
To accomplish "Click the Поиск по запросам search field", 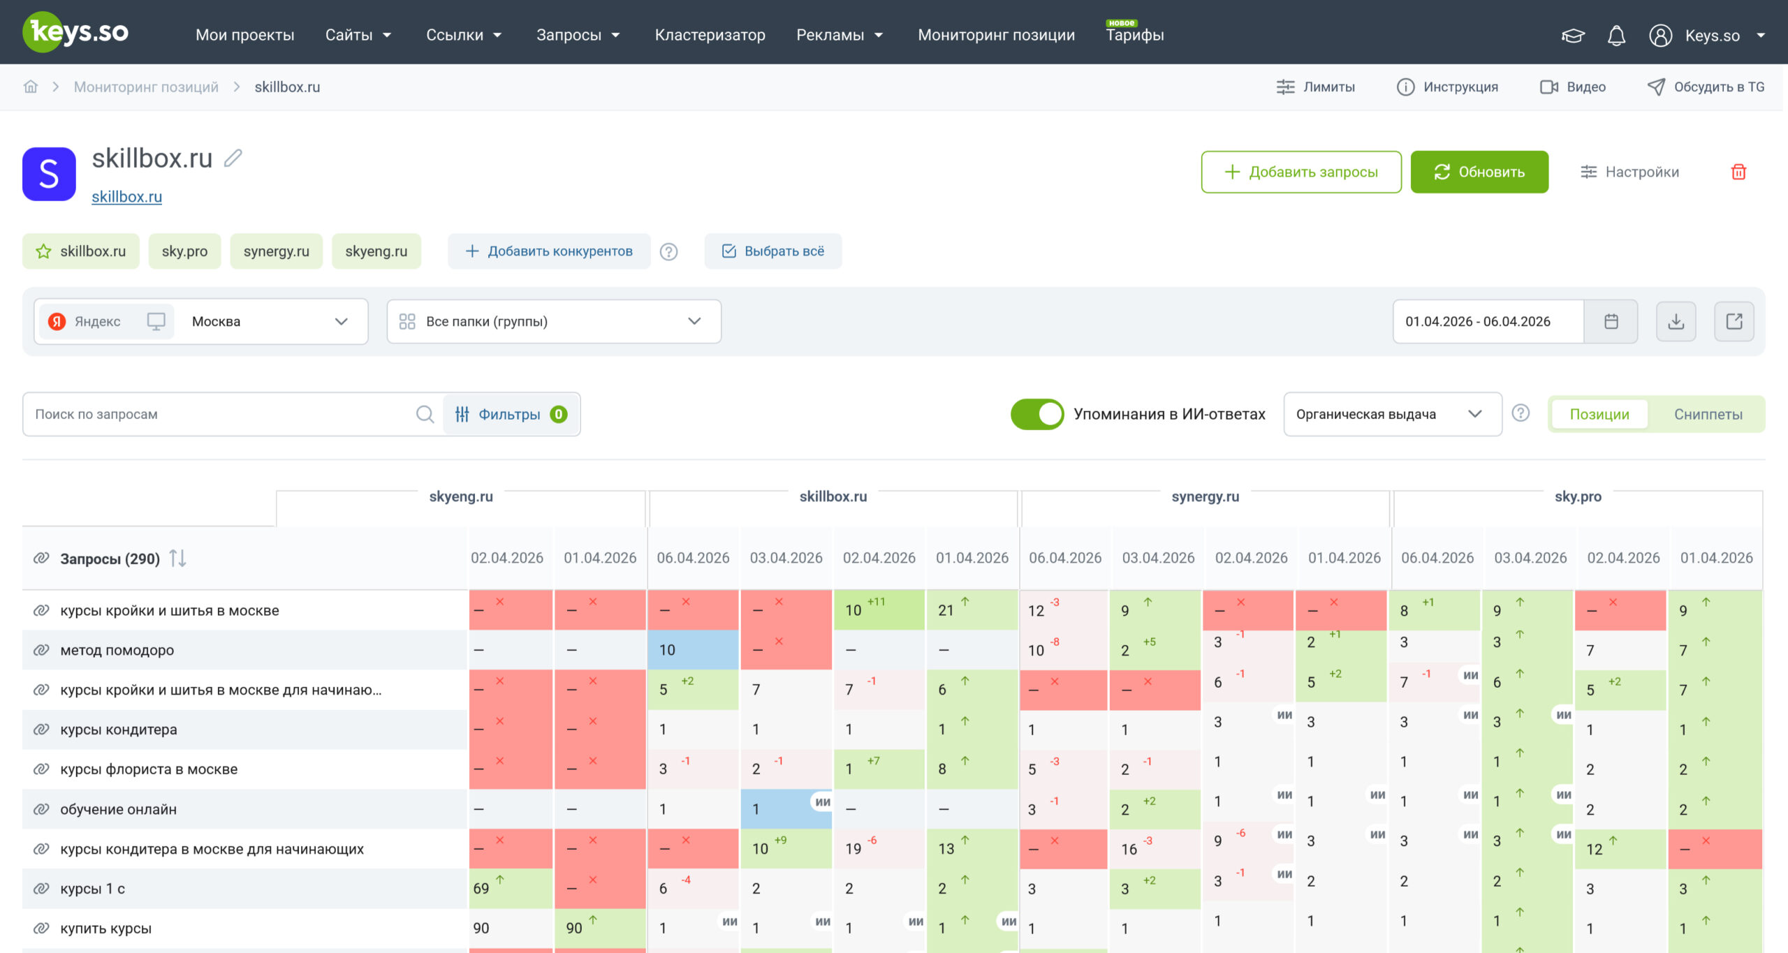I will pos(223,414).
